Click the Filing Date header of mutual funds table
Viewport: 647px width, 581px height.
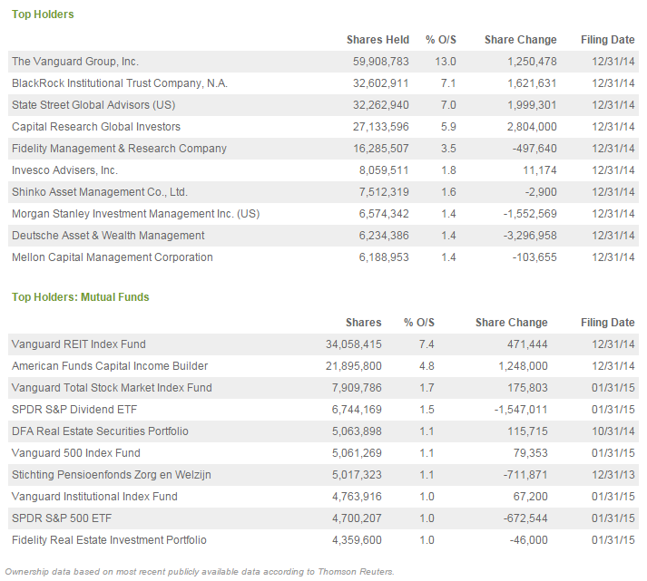coord(607,323)
